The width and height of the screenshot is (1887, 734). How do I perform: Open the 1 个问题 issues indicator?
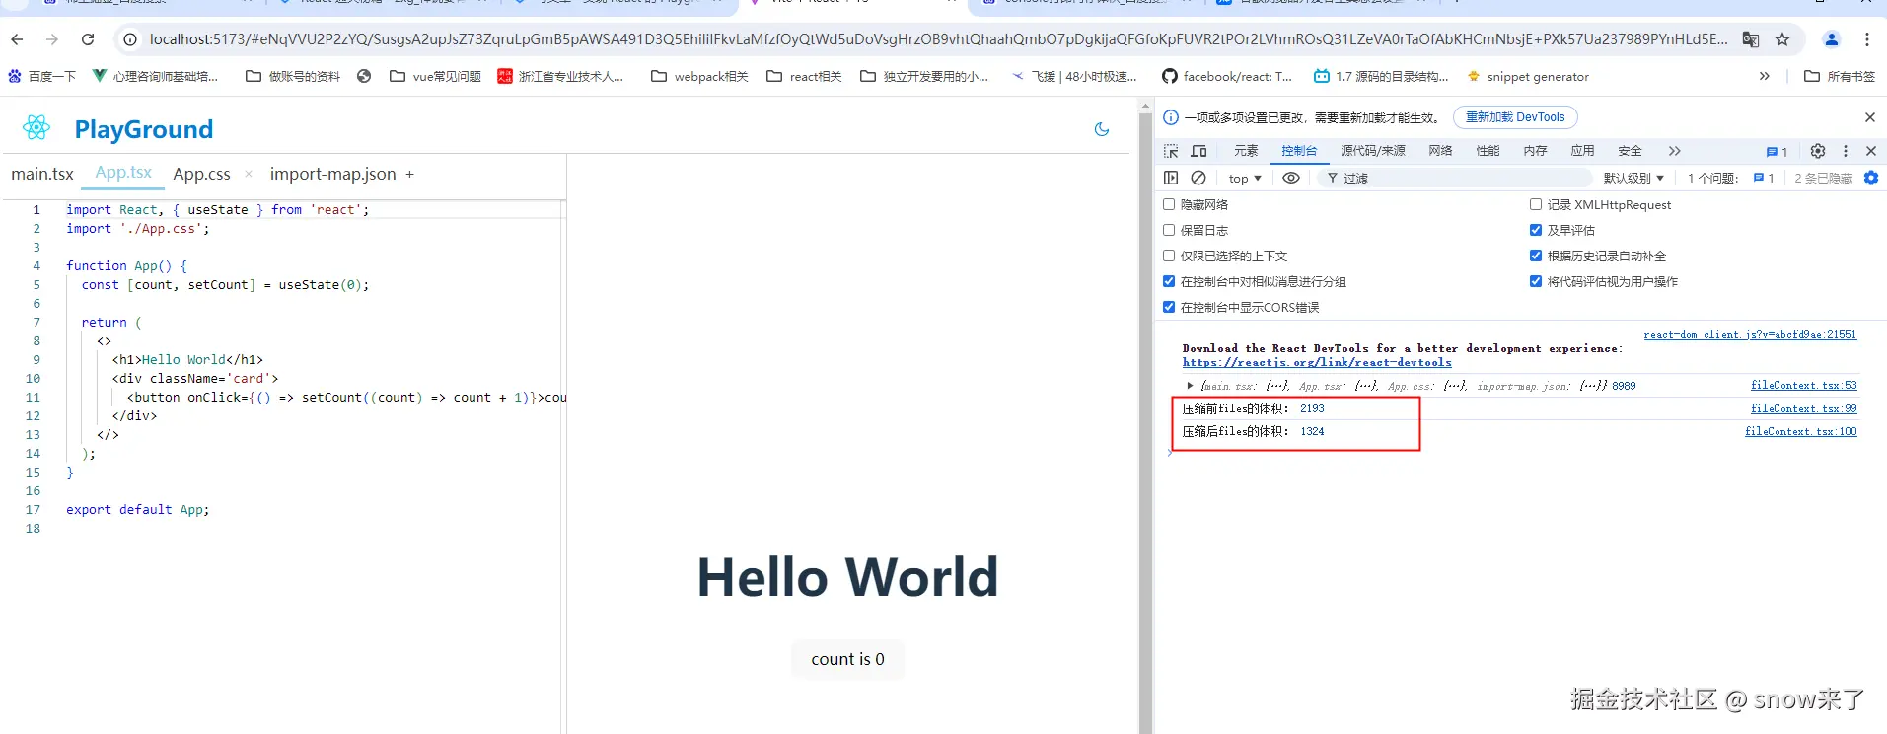tap(1731, 178)
